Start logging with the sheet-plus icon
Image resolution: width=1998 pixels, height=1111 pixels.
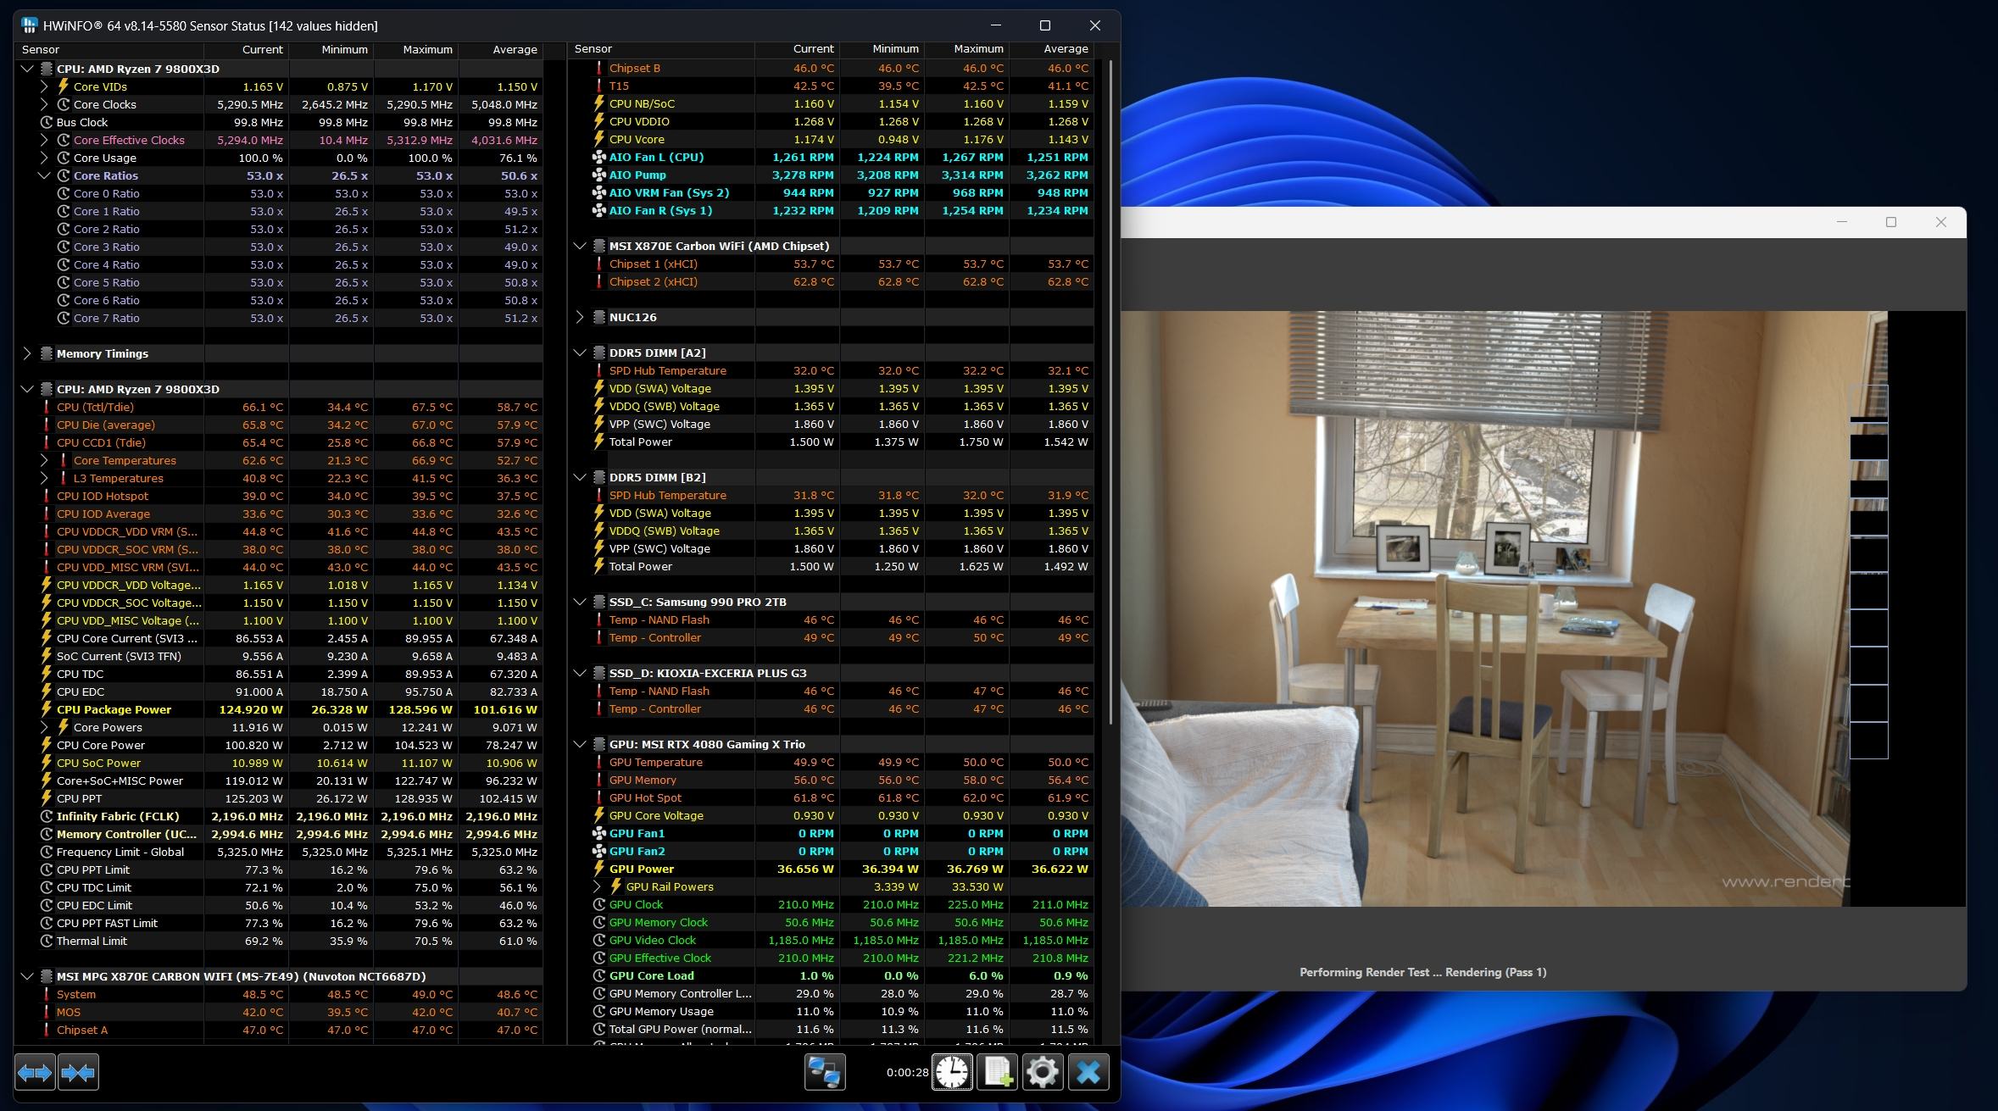click(998, 1072)
